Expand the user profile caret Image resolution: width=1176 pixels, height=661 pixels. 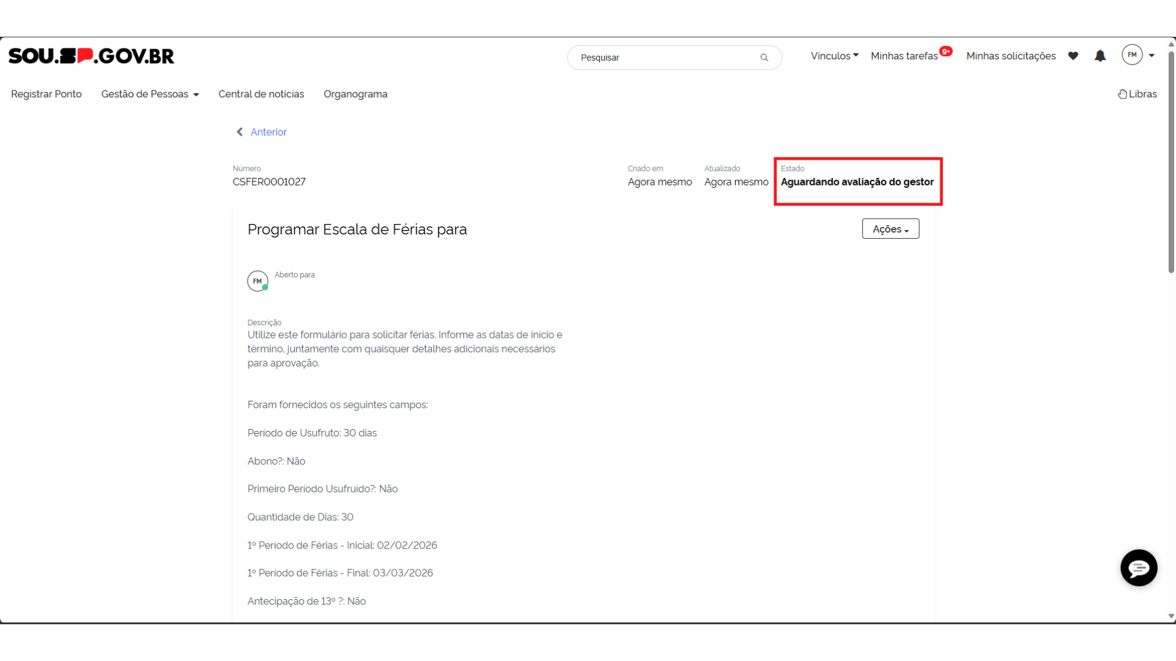(x=1151, y=56)
